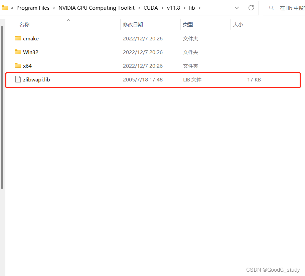The image size is (305, 276).
Task: Expand the v11.8 breadcrumb arrow
Action: 184,8
